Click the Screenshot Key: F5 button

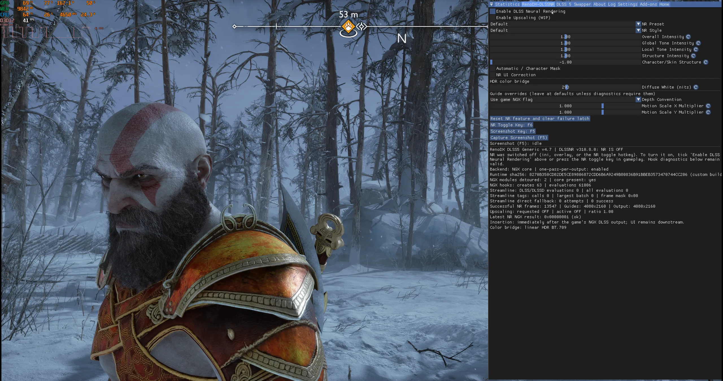pos(513,131)
